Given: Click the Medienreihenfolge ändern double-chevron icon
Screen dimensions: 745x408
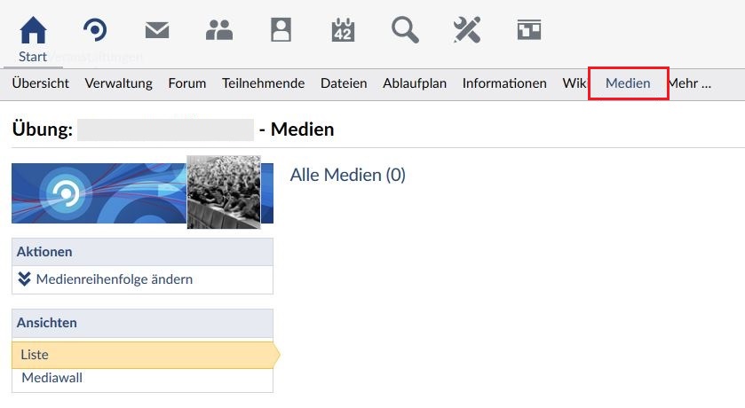Looking at the screenshot, I should tap(25, 279).
